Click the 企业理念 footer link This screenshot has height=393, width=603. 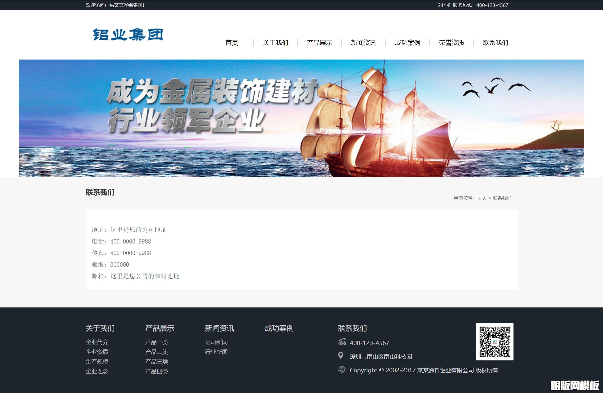point(97,372)
